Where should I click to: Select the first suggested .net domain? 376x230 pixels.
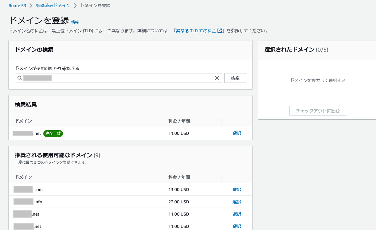point(237,214)
